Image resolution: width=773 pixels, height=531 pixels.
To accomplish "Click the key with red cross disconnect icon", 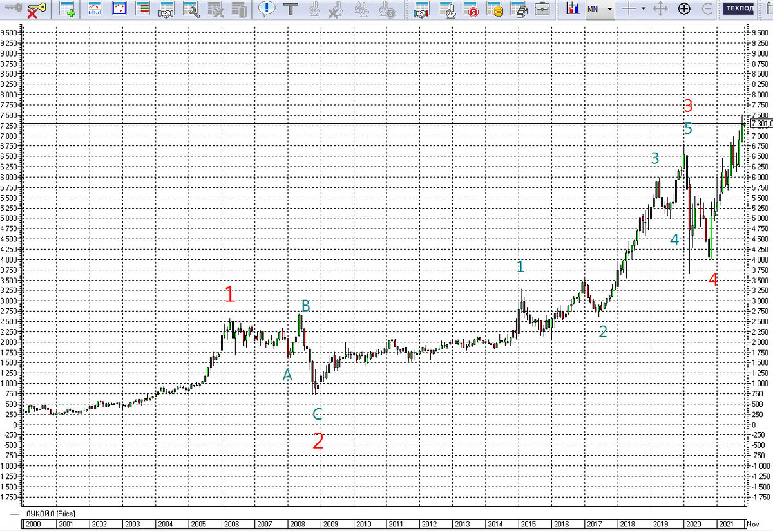I will 37,9.
